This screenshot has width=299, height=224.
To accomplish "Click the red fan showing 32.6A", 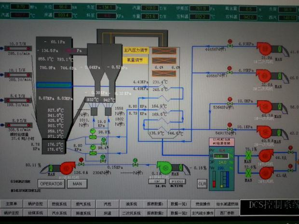I will tap(264, 76).
